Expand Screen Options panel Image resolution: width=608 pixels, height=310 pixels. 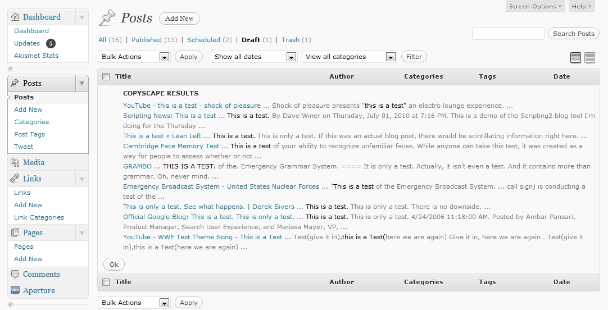535,6
